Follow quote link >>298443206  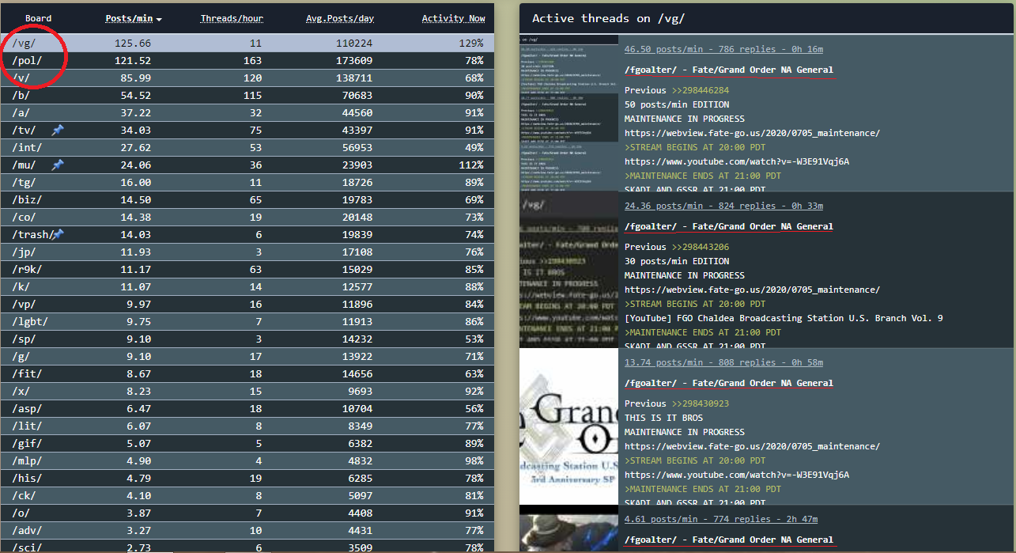pos(700,247)
